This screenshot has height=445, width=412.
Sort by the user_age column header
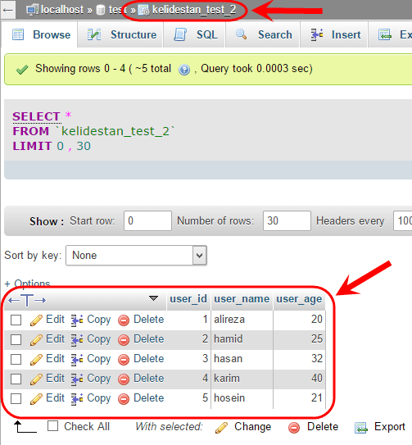[x=299, y=299]
